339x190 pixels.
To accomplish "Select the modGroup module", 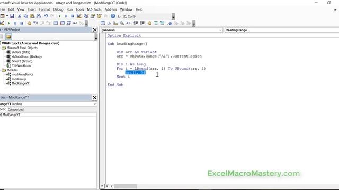I will point(19,79).
